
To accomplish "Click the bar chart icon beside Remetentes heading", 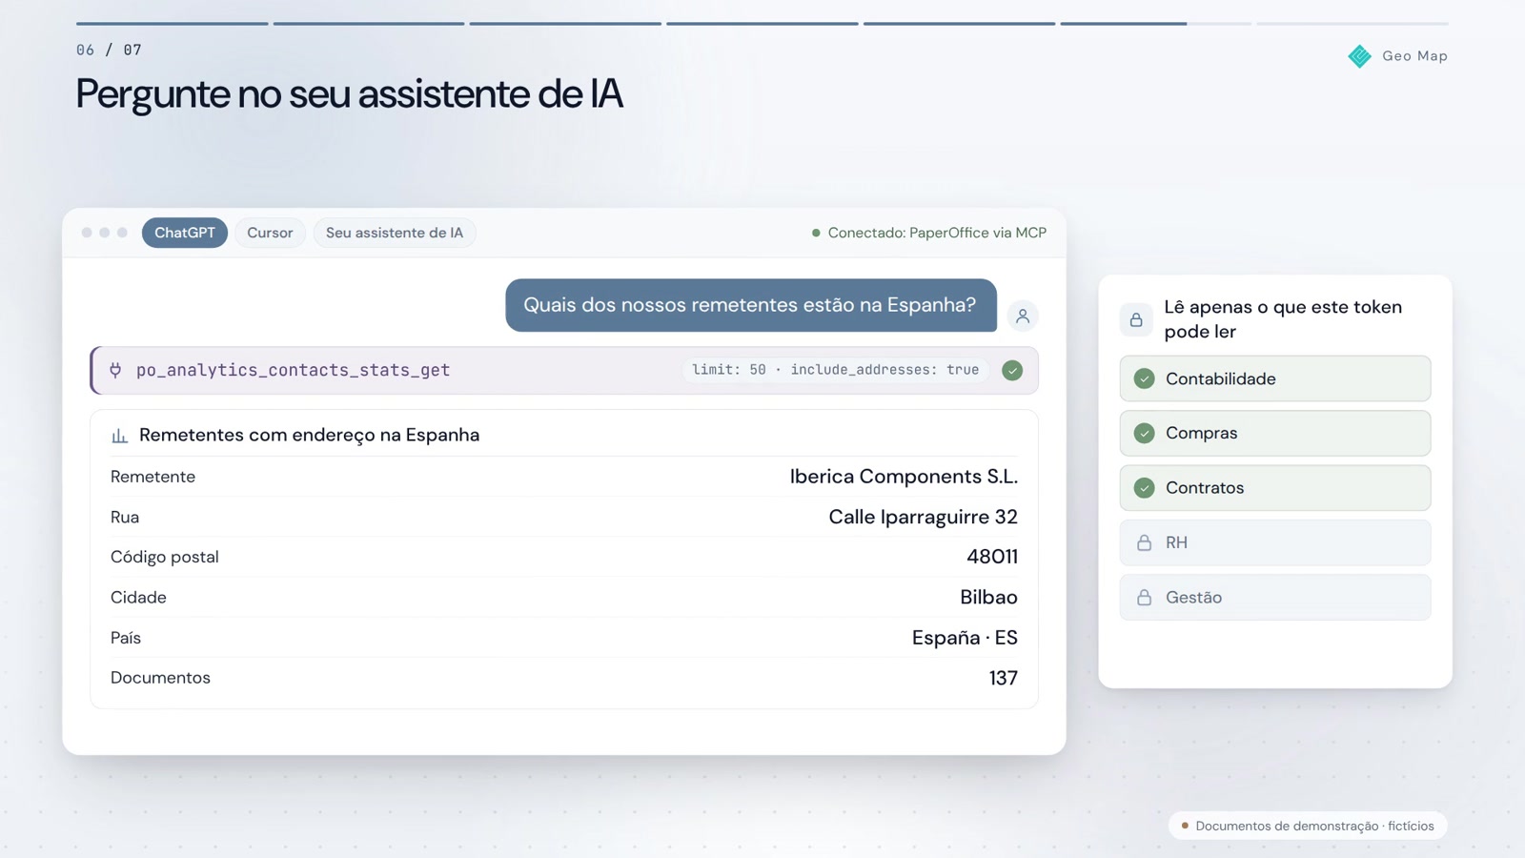I will pyautogui.click(x=119, y=436).
